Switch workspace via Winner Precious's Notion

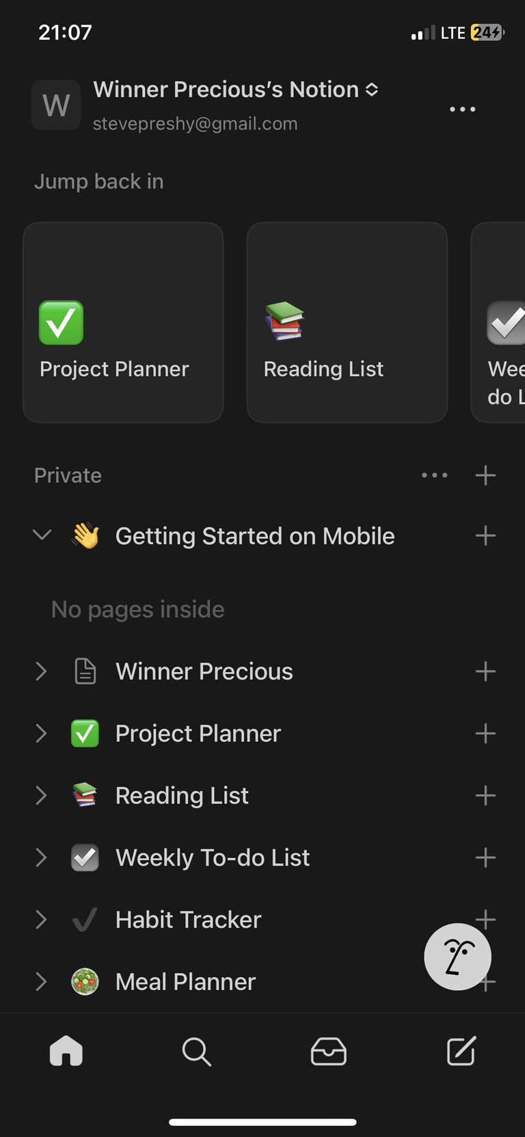coord(236,90)
